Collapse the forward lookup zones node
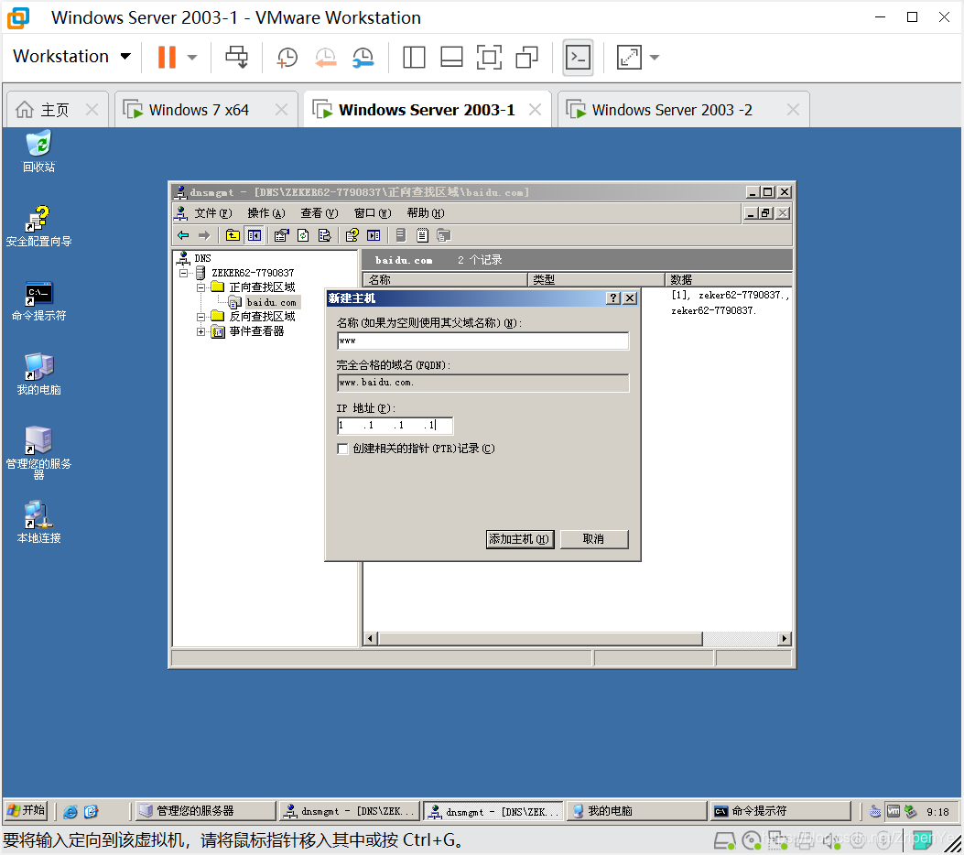This screenshot has width=964, height=855. pos(200,287)
